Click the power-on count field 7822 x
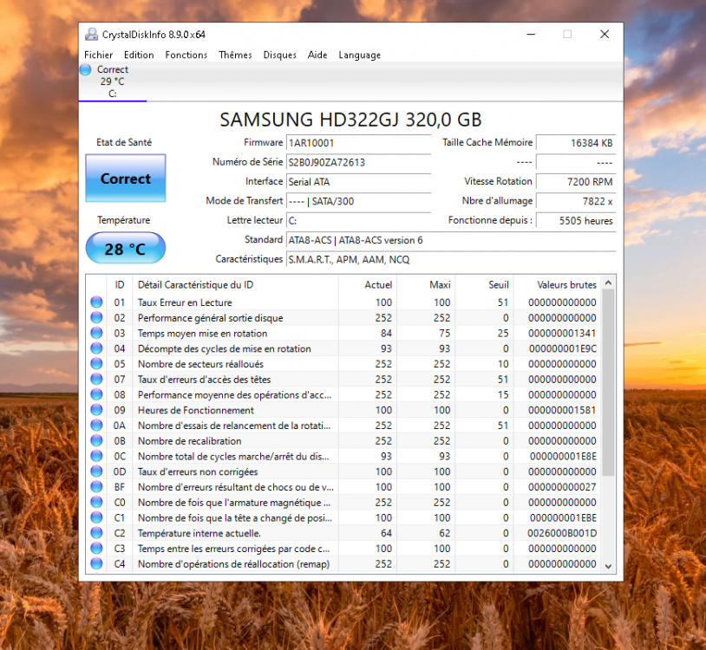The width and height of the screenshot is (706, 650). 576,201
